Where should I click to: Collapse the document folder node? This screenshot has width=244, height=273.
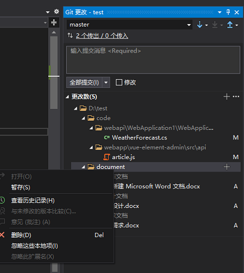83,167
